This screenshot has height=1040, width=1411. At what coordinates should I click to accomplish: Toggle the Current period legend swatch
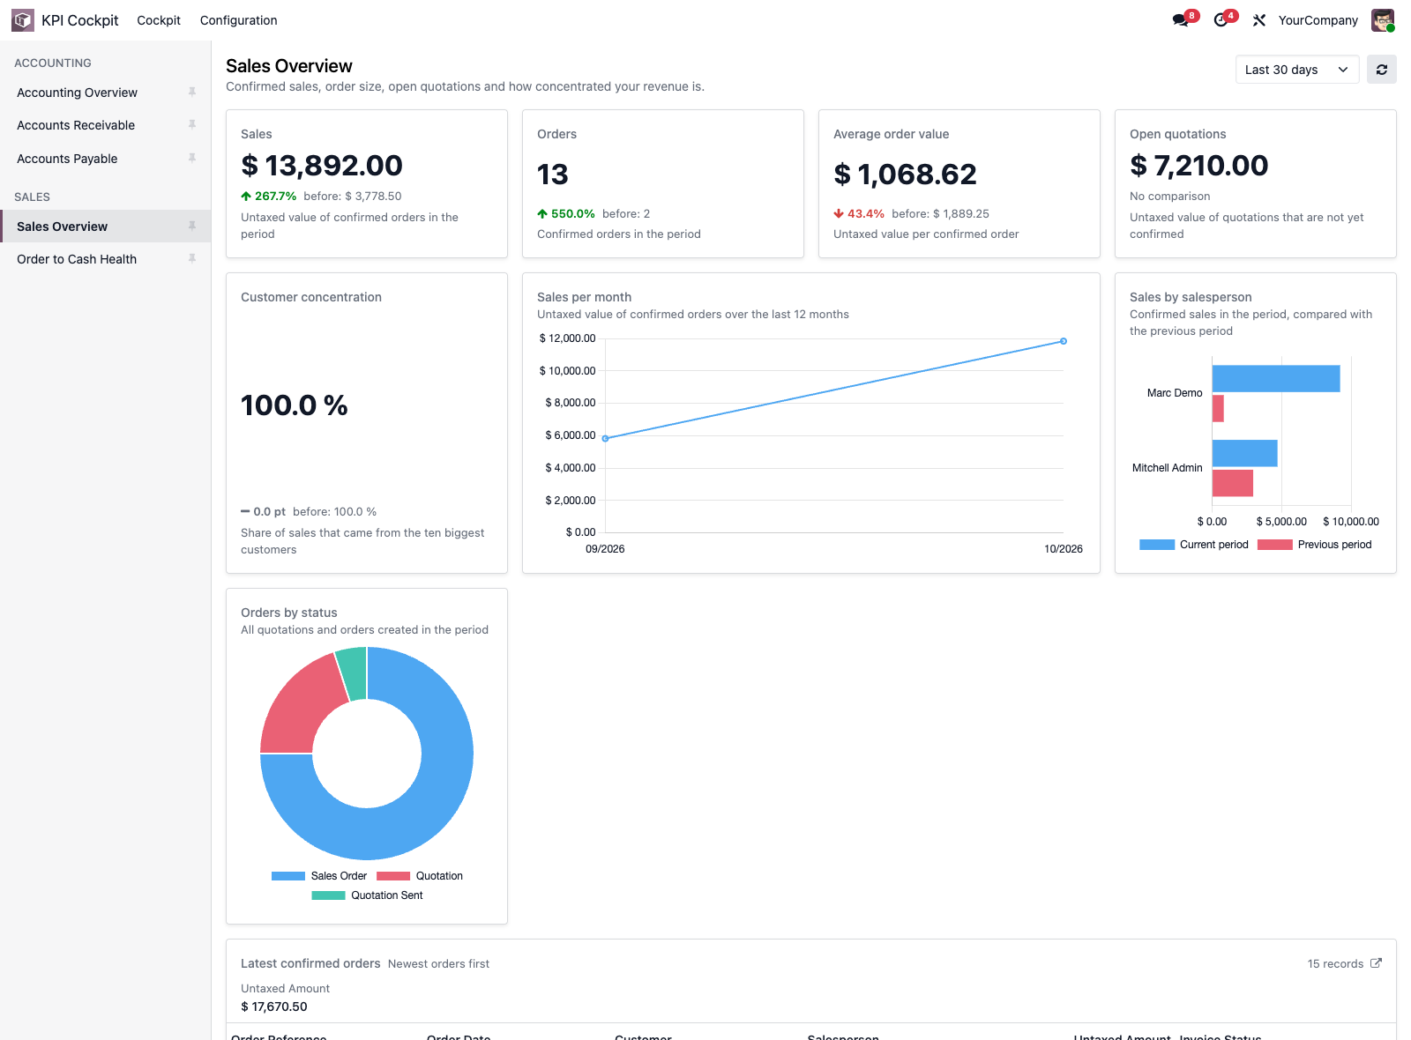pos(1157,545)
